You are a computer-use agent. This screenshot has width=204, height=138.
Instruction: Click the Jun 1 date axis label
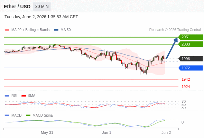pos(106,132)
